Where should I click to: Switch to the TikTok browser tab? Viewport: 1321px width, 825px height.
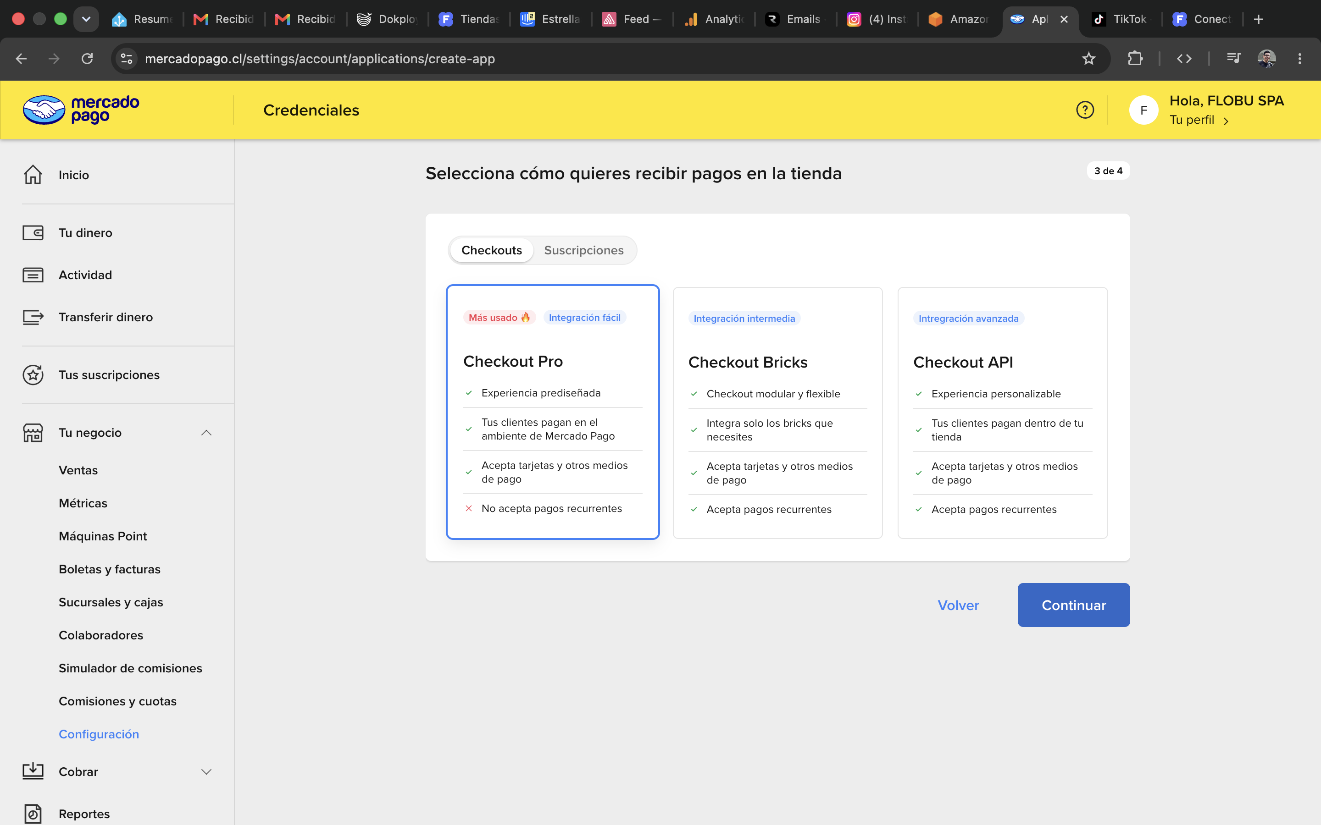[x=1120, y=19]
